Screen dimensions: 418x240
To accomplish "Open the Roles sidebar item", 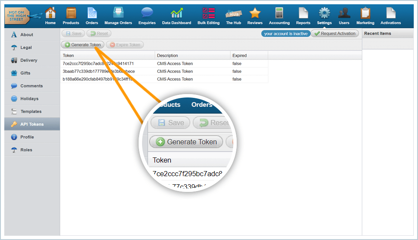I will (x=26, y=150).
